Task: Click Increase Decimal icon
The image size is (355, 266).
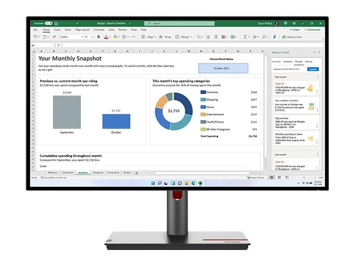Action: pos(208,37)
